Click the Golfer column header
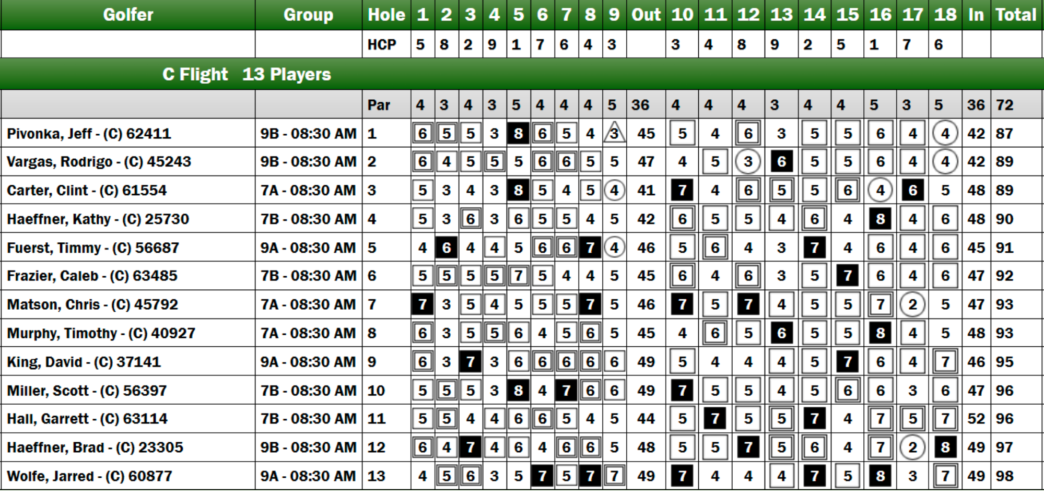This screenshot has width=1044, height=495. 128,15
